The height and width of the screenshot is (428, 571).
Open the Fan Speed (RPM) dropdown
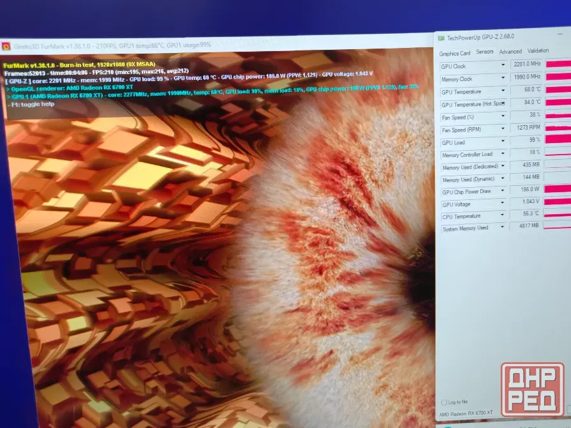(503, 128)
